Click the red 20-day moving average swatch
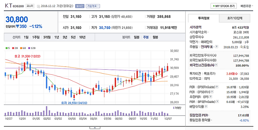The width and height of the screenshot is (258, 130). [x=13, y=48]
